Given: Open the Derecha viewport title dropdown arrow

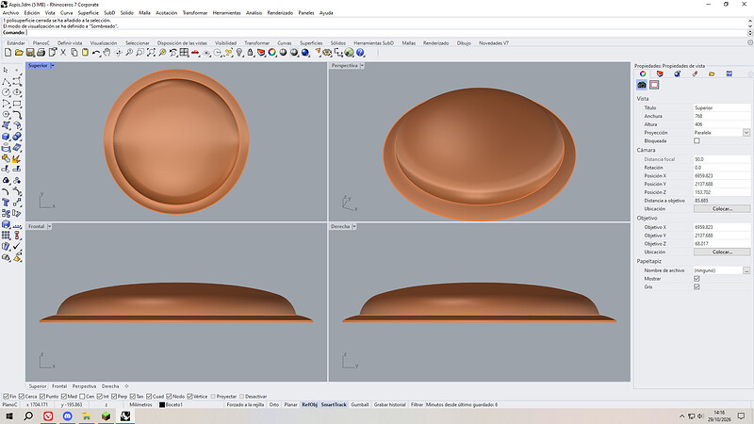Looking at the screenshot, I should click(x=354, y=226).
